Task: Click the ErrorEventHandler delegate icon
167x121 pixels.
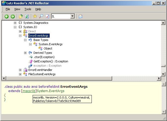Action: pos(25,70)
